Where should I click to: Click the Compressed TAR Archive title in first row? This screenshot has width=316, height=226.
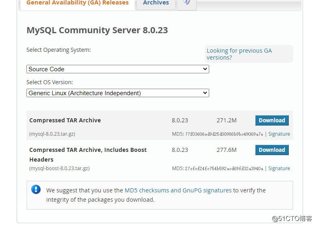pyautogui.click(x=65, y=120)
